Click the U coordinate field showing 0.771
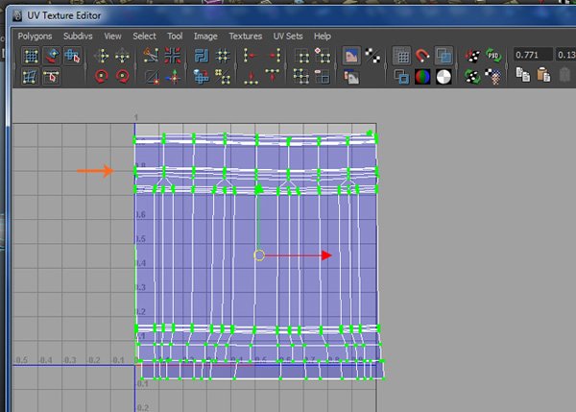Viewport: 576px width, 412px height. point(533,55)
